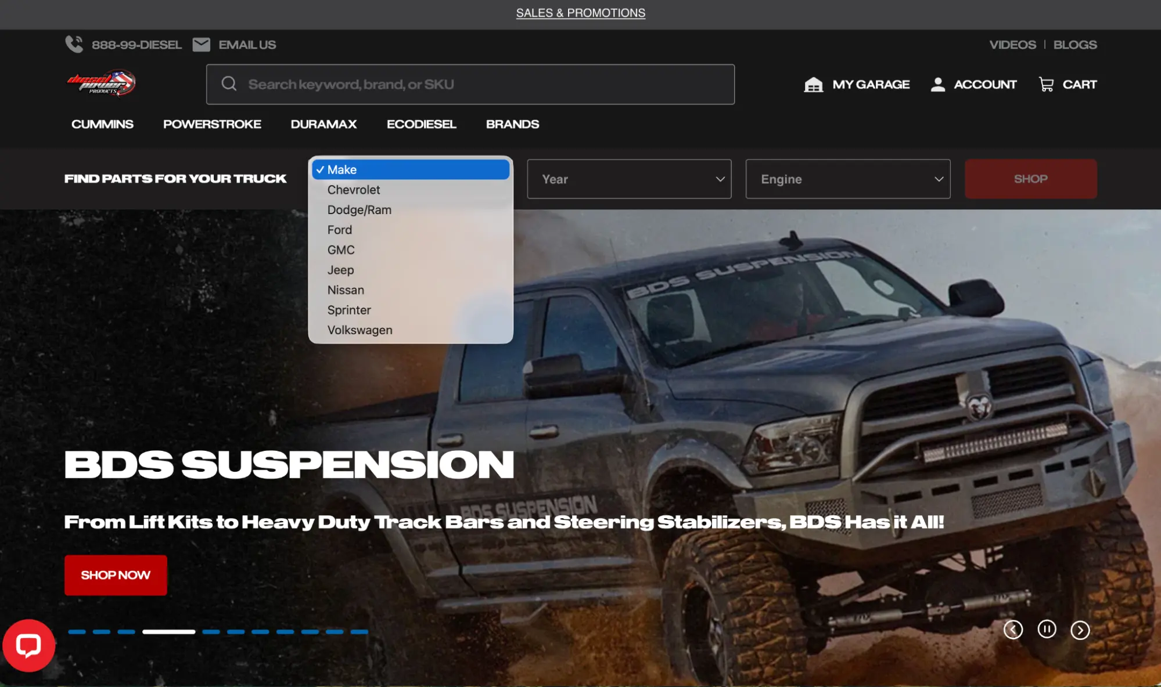The height and width of the screenshot is (687, 1161).
Task: Open the Brands menu
Action: coord(512,124)
